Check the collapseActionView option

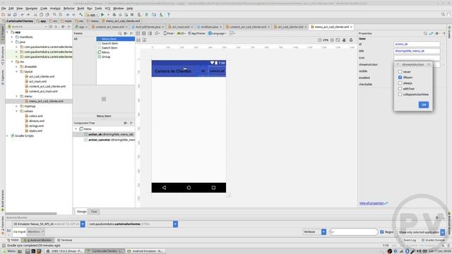[400, 95]
